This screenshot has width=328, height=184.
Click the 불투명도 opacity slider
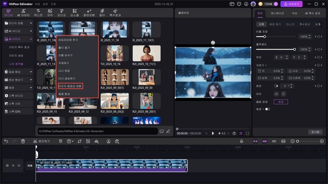click(x=275, y=49)
